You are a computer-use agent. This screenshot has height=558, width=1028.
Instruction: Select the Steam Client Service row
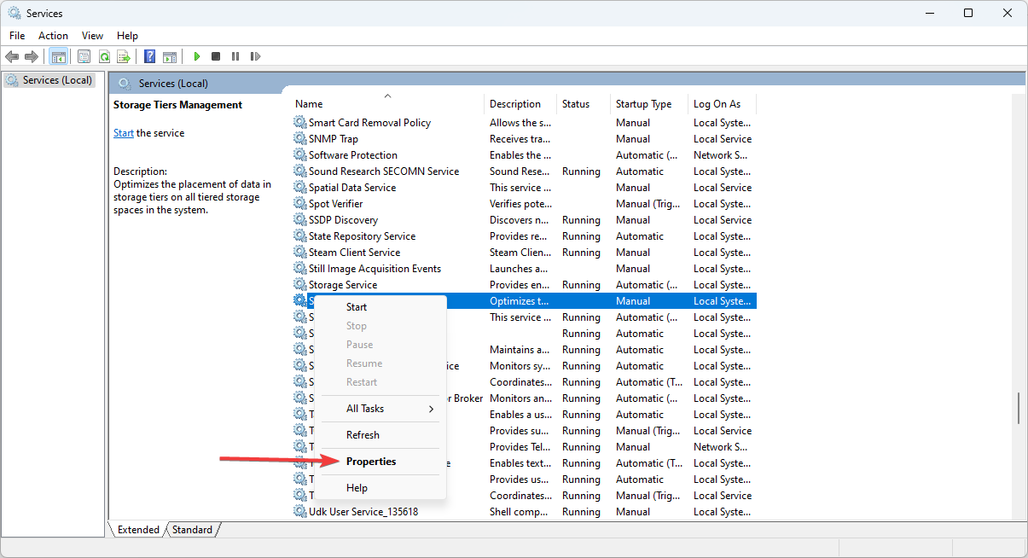354,253
